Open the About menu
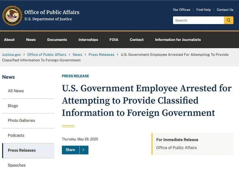Viewport: 239px width, 170px height. [x=9, y=40]
